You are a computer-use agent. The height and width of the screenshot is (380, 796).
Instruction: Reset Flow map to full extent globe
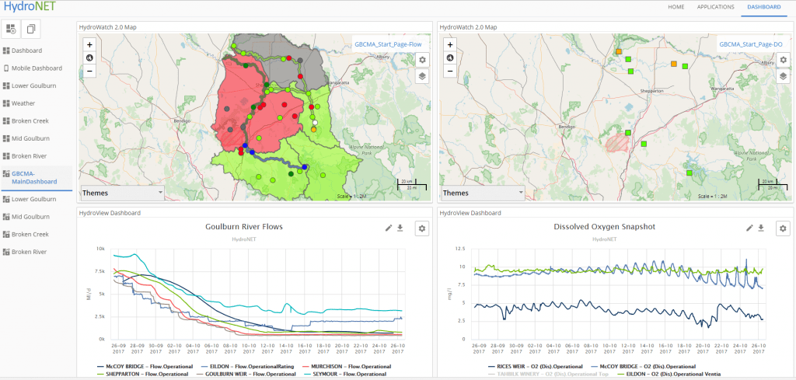(x=90, y=58)
